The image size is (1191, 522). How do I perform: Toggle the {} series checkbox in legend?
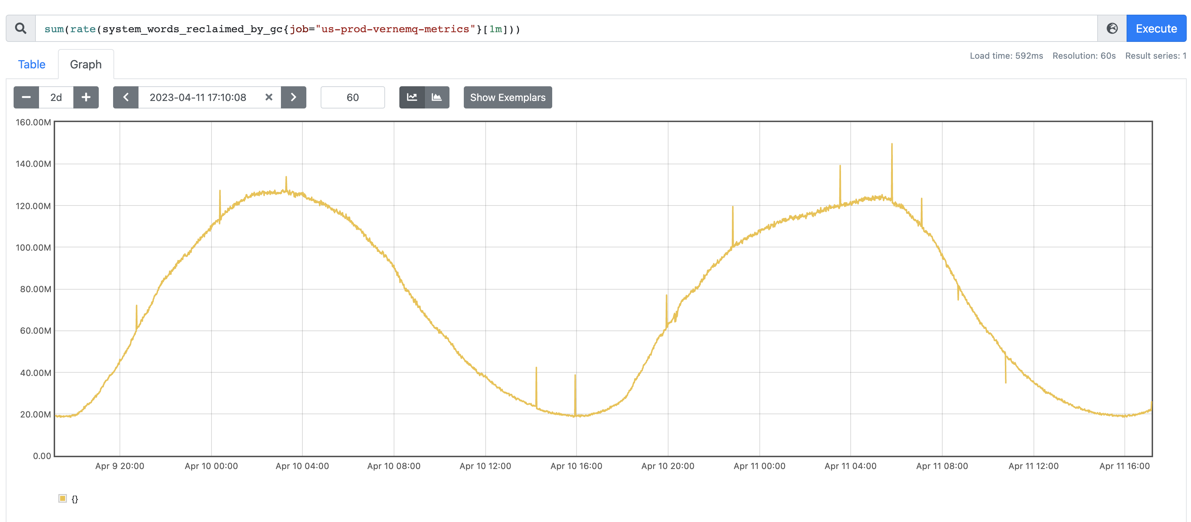[62, 498]
